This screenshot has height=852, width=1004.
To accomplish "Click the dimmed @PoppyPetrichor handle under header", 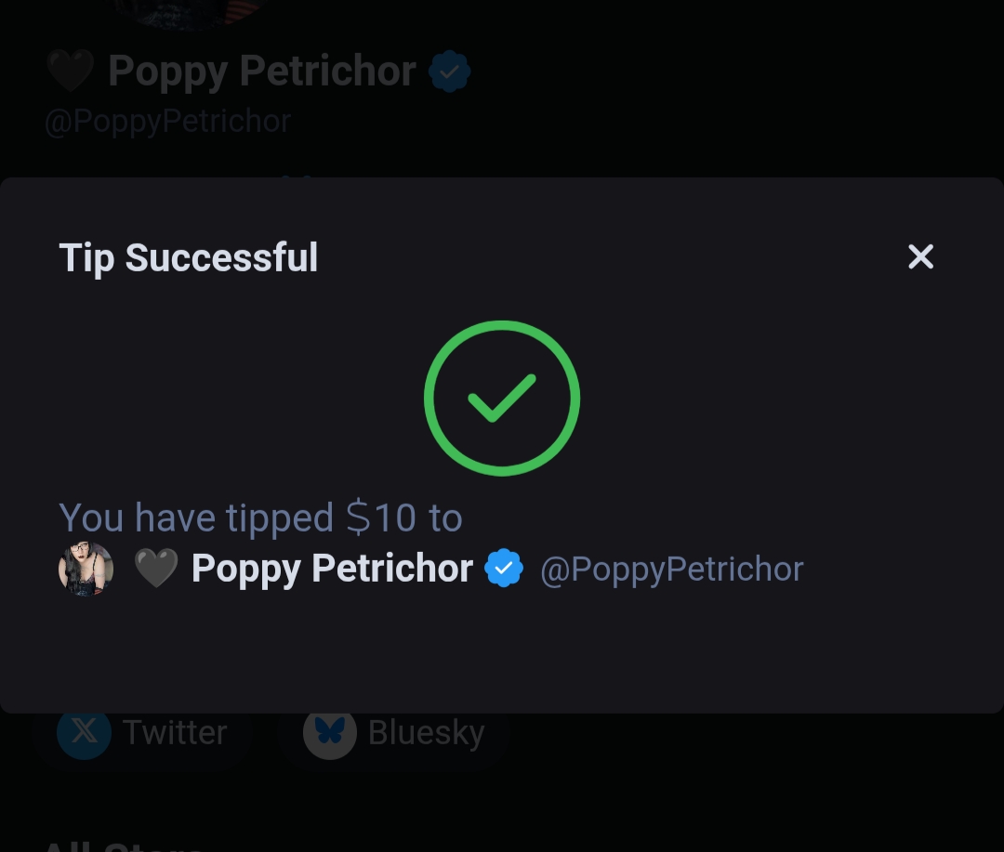I will click(167, 121).
